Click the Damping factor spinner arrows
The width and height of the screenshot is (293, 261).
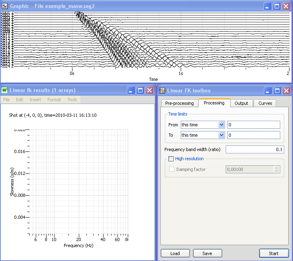pyautogui.click(x=277, y=169)
